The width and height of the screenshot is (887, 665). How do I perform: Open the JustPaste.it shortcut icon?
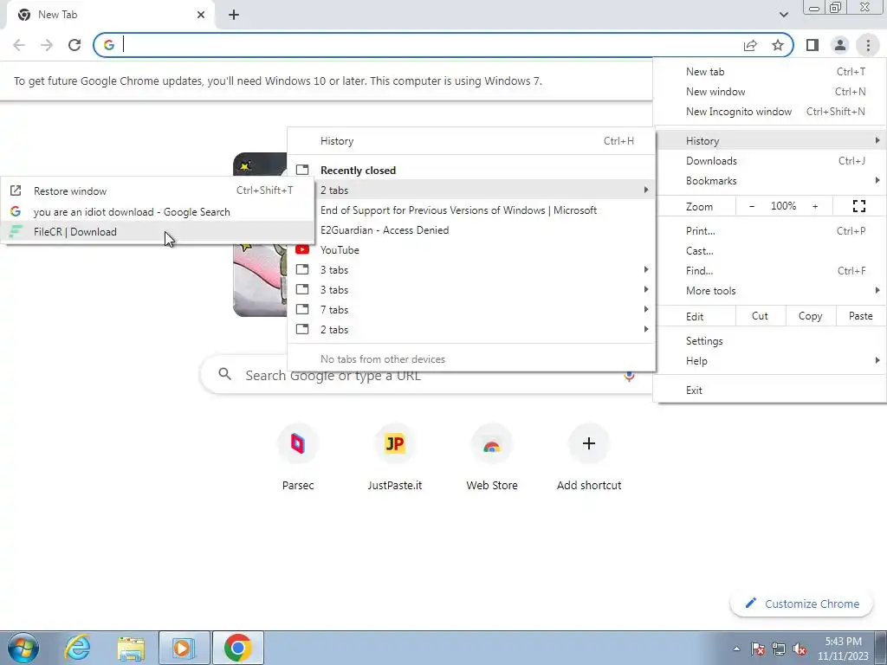(395, 443)
